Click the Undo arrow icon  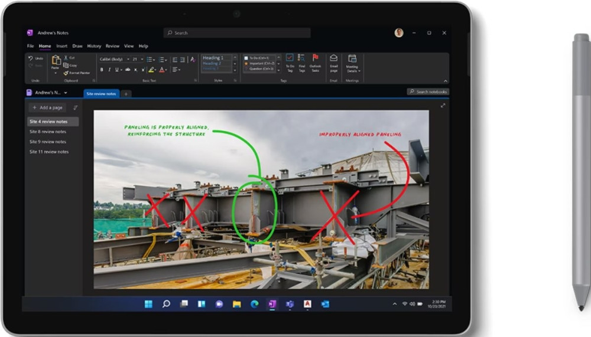click(31, 58)
